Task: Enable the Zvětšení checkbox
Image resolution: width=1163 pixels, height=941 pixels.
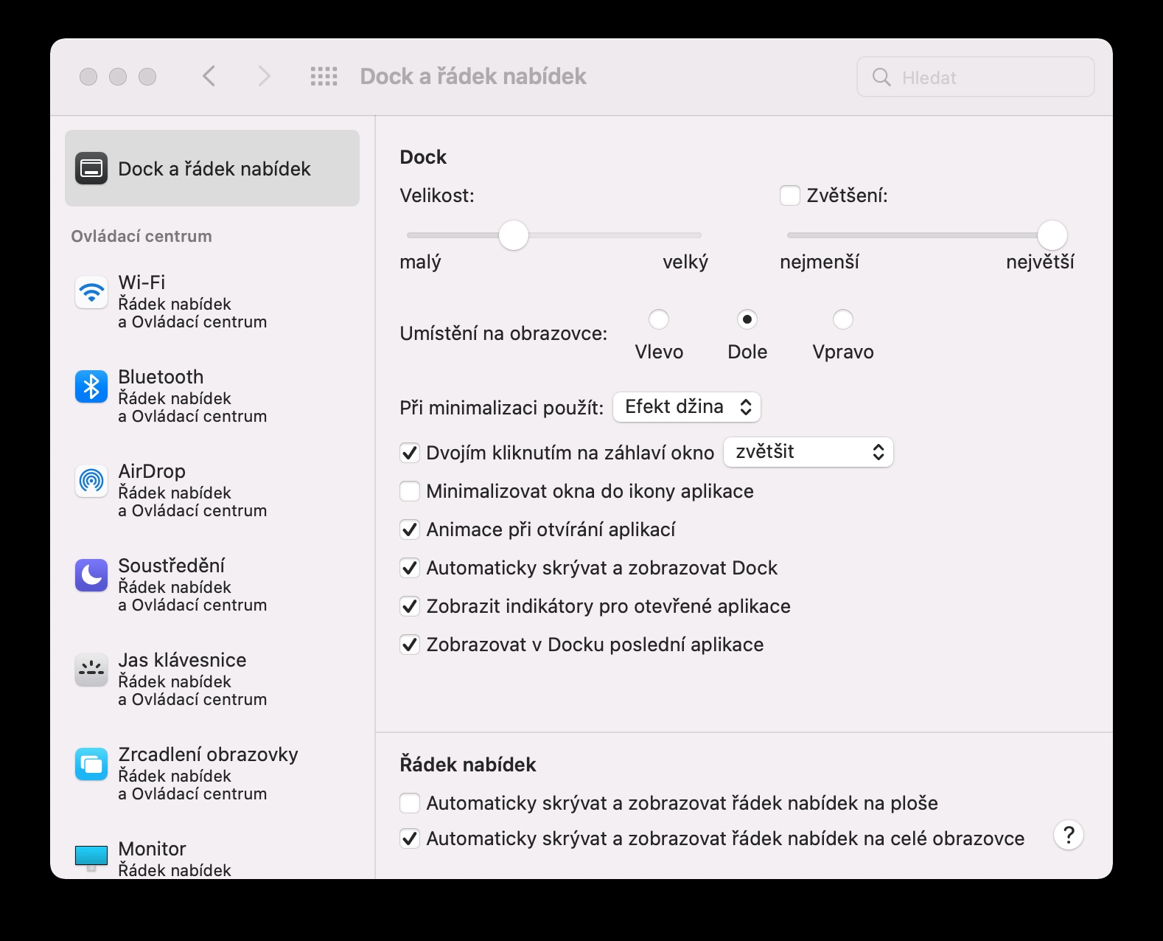Action: coord(790,195)
